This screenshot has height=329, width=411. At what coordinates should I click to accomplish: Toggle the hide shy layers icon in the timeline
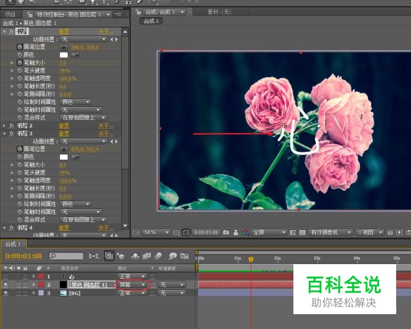(135, 256)
